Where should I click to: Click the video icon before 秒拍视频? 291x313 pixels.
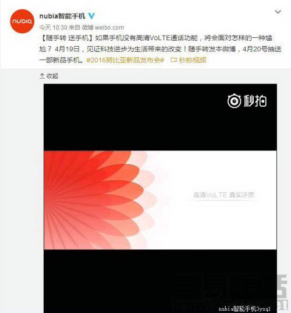pos(173,60)
